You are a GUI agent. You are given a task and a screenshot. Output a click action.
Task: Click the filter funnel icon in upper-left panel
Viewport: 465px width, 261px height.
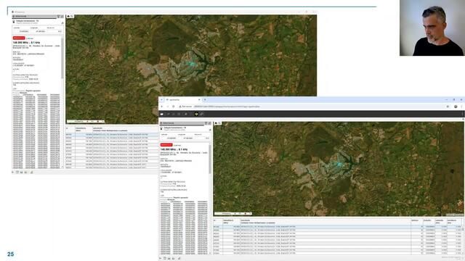(58, 16)
